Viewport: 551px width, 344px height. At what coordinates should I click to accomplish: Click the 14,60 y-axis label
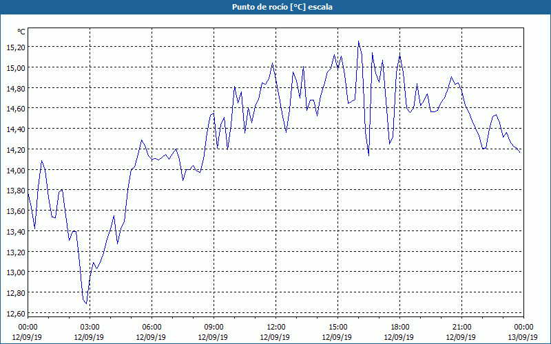coord(15,109)
